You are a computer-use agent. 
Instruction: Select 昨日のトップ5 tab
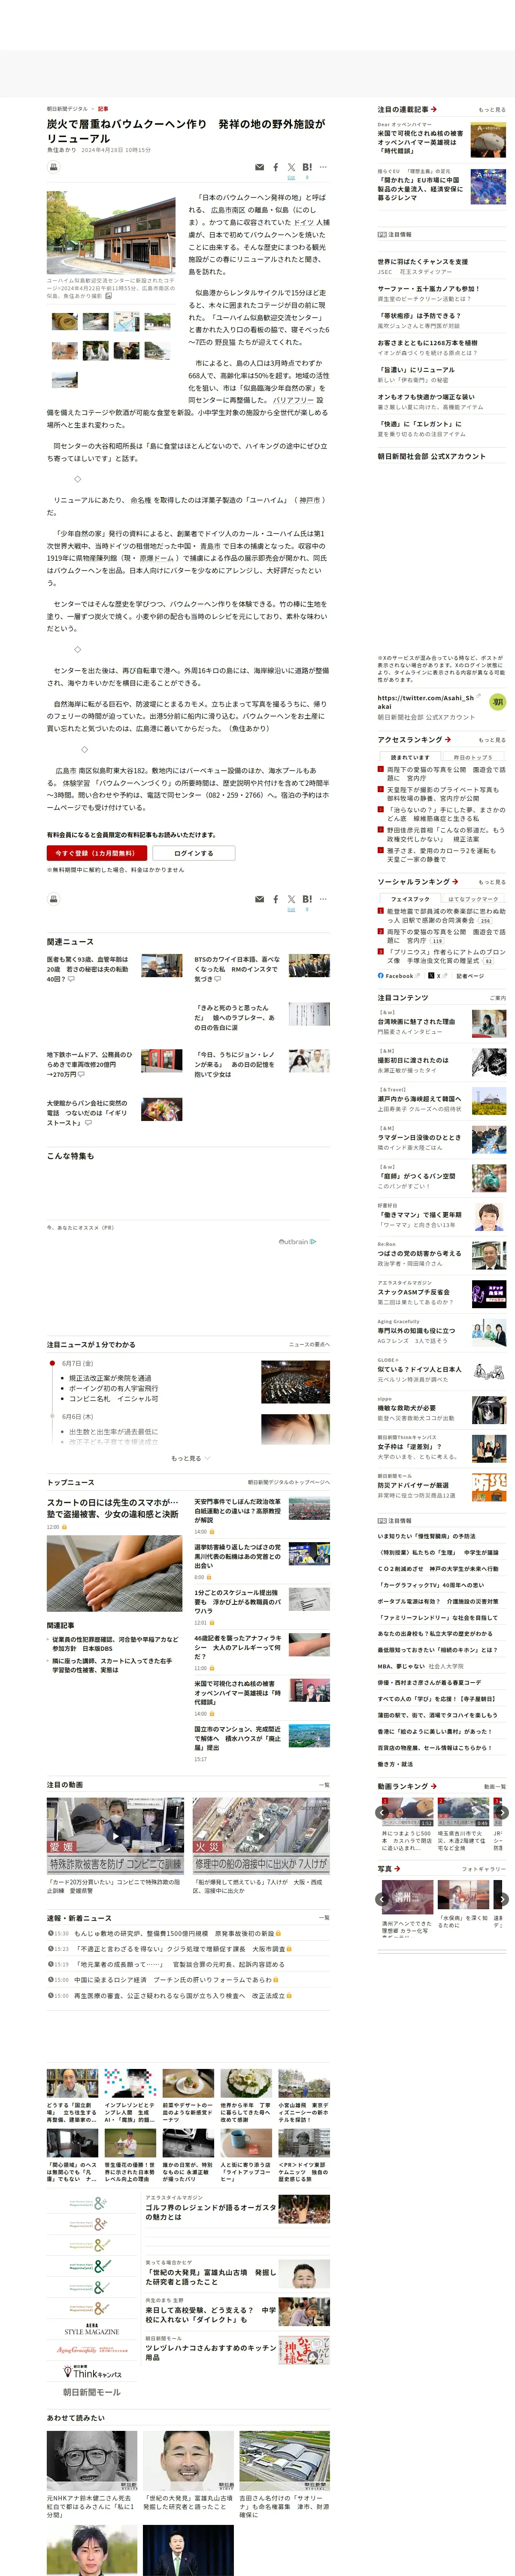click(474, 757)
